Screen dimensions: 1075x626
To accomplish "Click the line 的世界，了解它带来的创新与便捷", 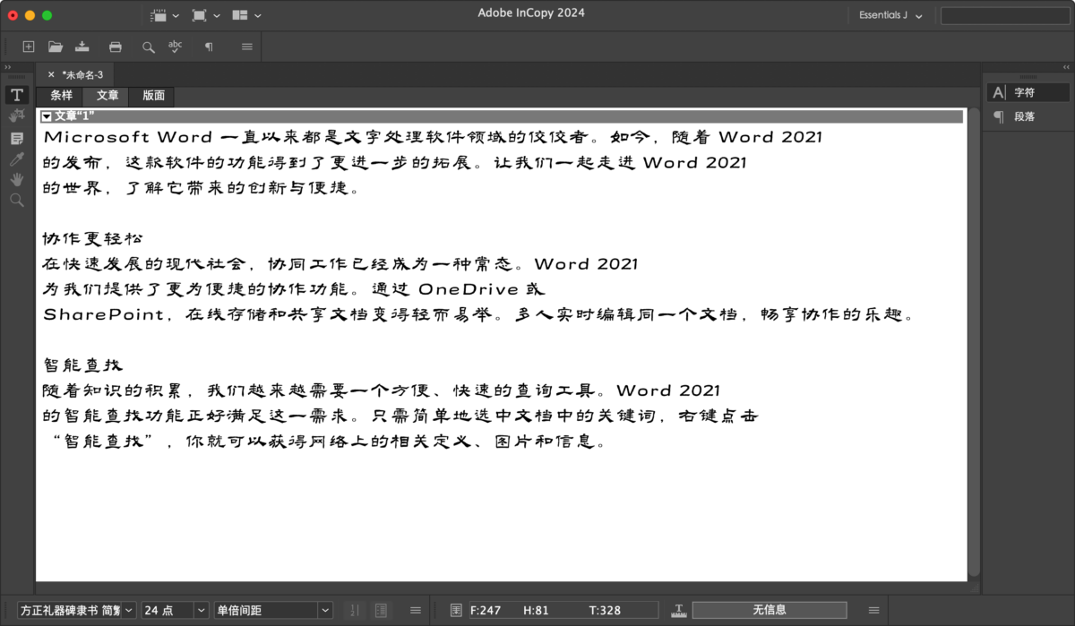I will [x=202, y=188].
